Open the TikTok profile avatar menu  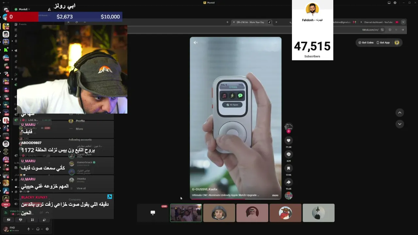point(397,42)
